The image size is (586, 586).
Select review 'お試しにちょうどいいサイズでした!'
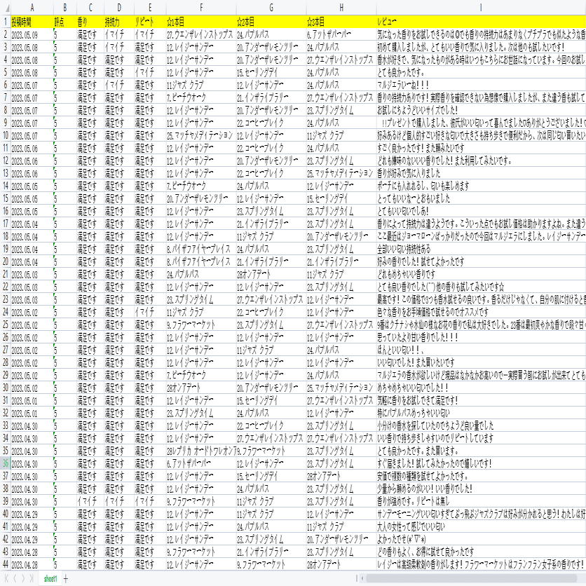481,110
